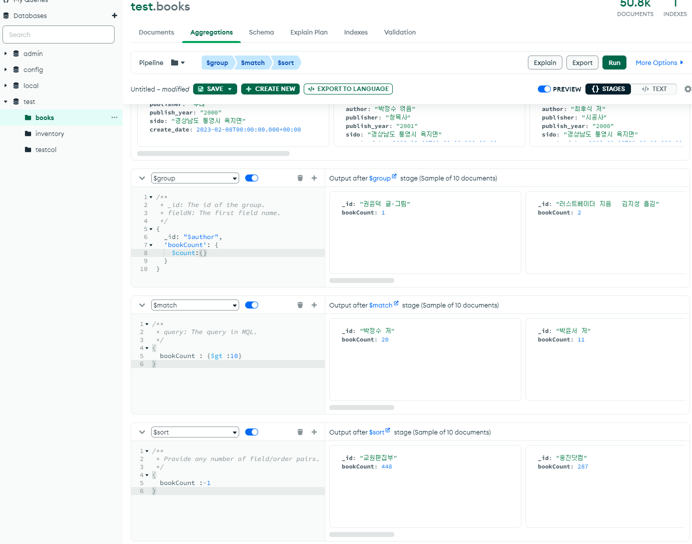Create a new database with the plus icon

click(114, 15)
